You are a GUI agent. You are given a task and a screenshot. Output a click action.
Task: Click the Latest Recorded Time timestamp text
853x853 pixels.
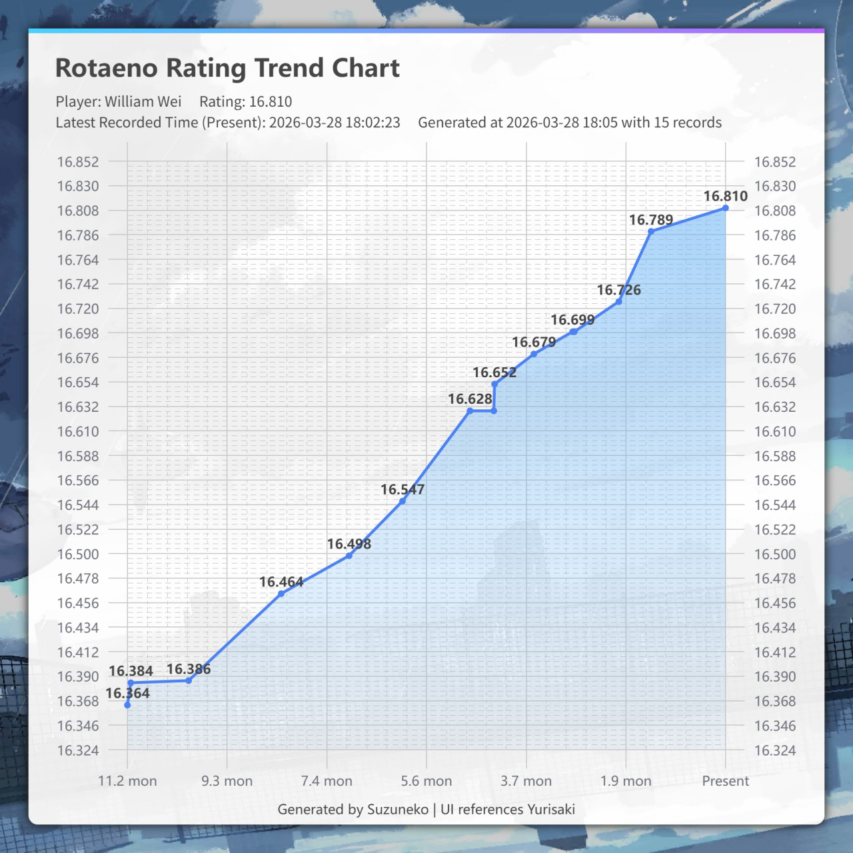(228, 123)
